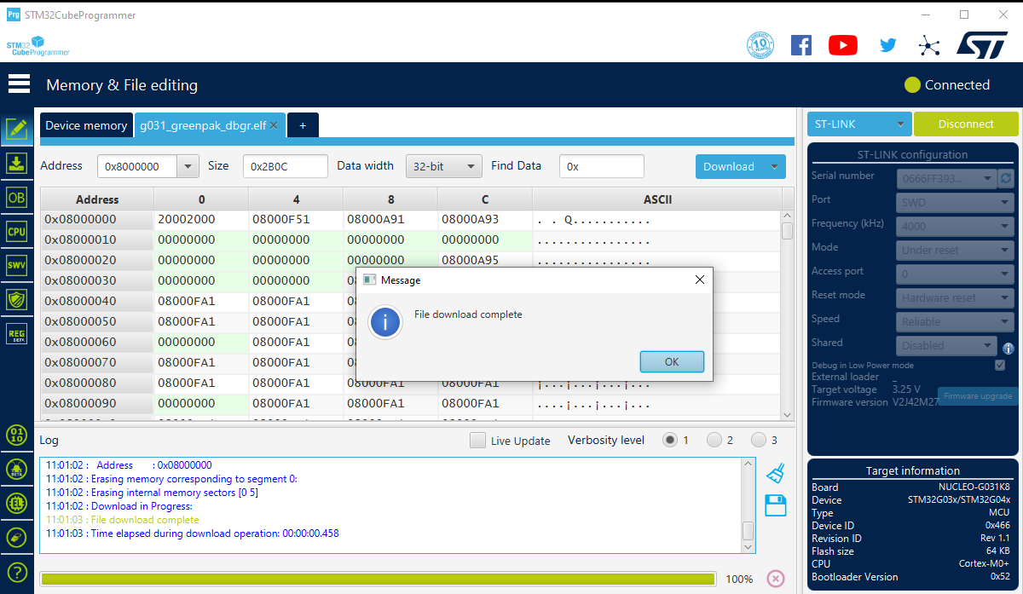Click the log panel scrollbar
This screenshot has height=594, width=1023.
point(748,505)
